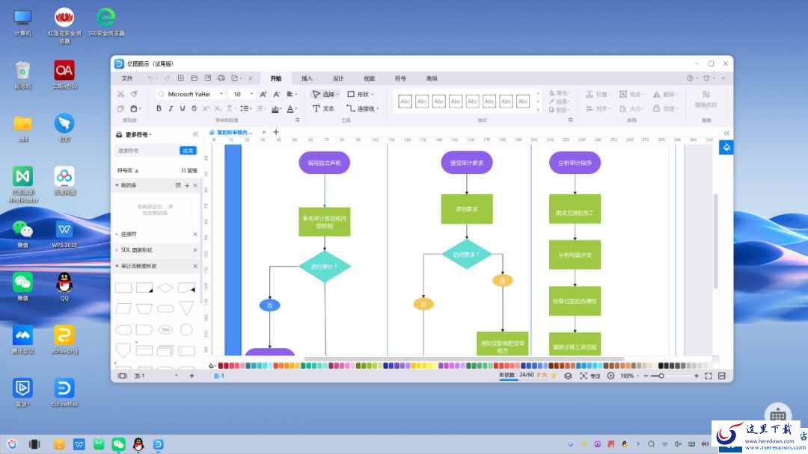This screenshot has width=808, height=454.
Task: Switch to the 视图 ribbon tab
Action: point(370,78)
